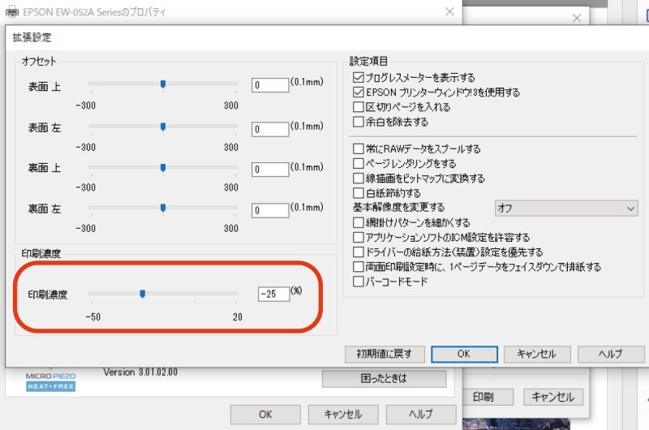Screen dimensions: 649x430
Task: Confirm 拡張設定 dialog with OK
Action: click(464, 355)
